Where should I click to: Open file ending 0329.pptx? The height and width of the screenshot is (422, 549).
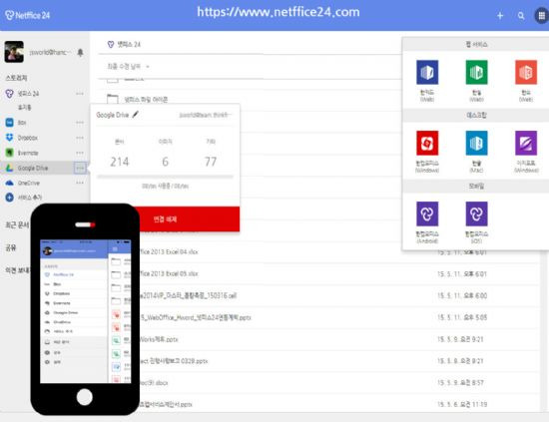point(174,361)
